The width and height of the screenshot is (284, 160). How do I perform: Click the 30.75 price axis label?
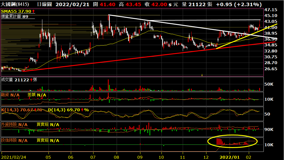point(271,57)
